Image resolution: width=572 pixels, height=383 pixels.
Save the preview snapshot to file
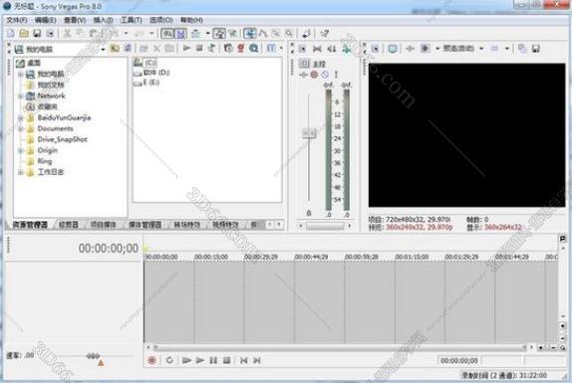tap(535, 49)
